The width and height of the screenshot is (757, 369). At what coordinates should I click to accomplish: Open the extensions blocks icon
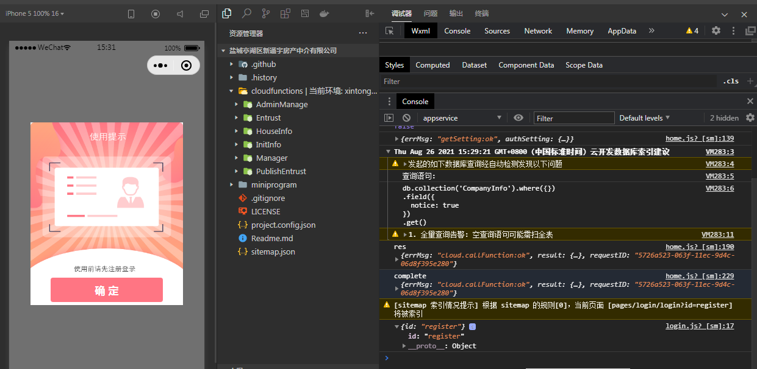click(285, 13)
